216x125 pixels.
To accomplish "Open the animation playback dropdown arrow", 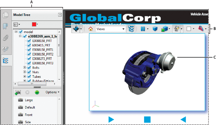I will coord(147,29).
